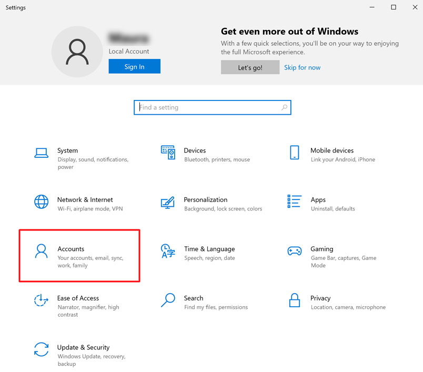This screenshot has height=372, width=423.
Task: Click 'Windows Update, recovery, backup' description
Action: pos(92,360)
